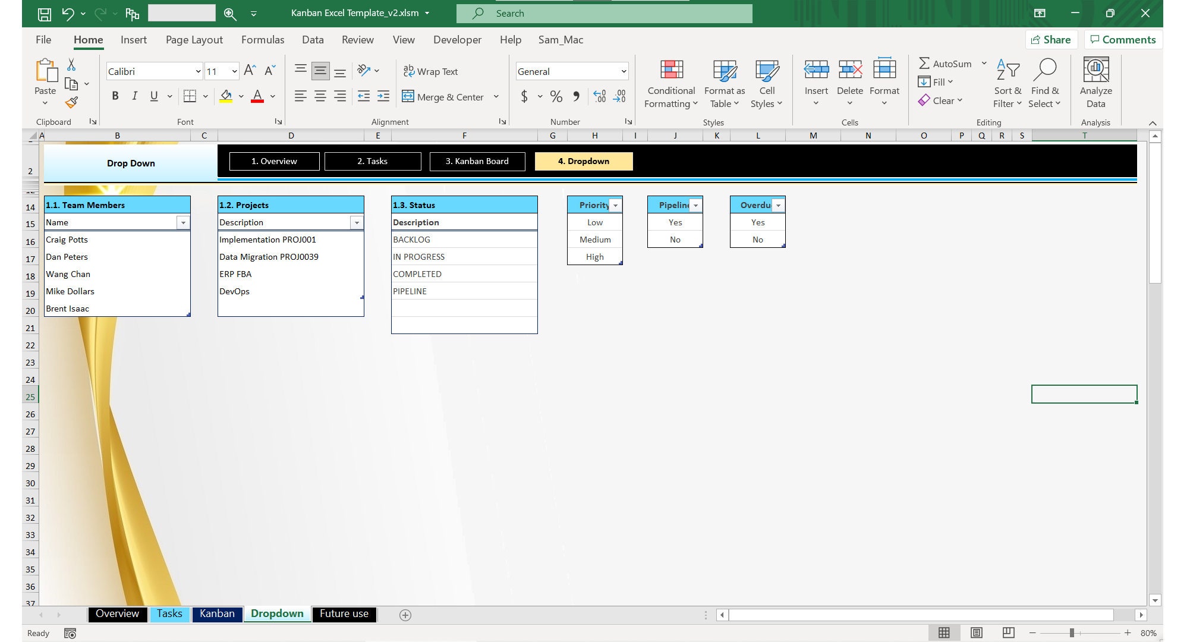Image resolution: width=1190 pixels, height=642 pixels.
Task: Toggle Wrap Text for the selection
Action: (430, 71)
